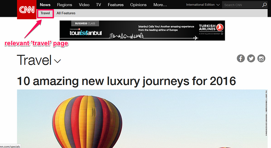Open the More… menu
Screen dimensions: 271x148
click(x=160, y=5)
